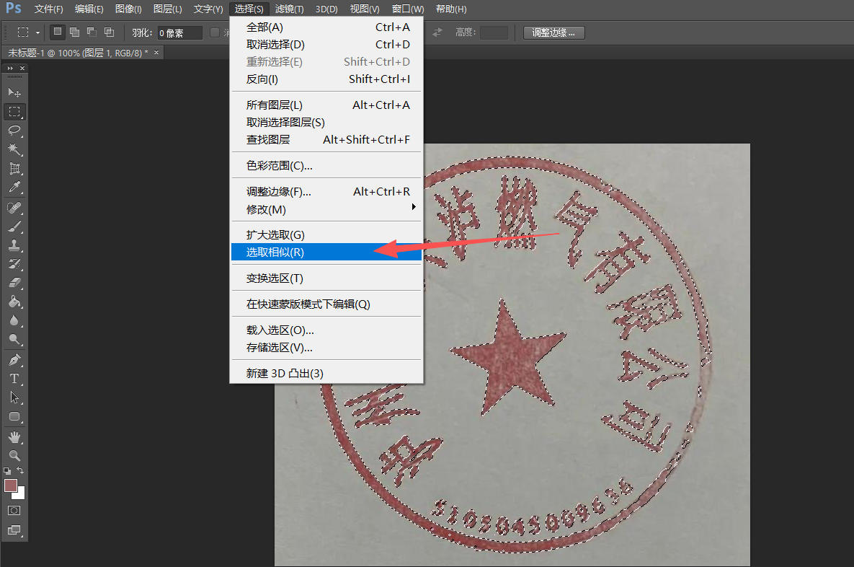
Task: Select the Zoom tool in toolbar
Action: click(14, 455)
